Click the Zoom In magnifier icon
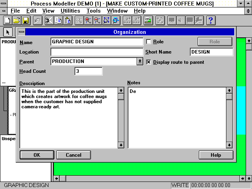 point(88,20)
